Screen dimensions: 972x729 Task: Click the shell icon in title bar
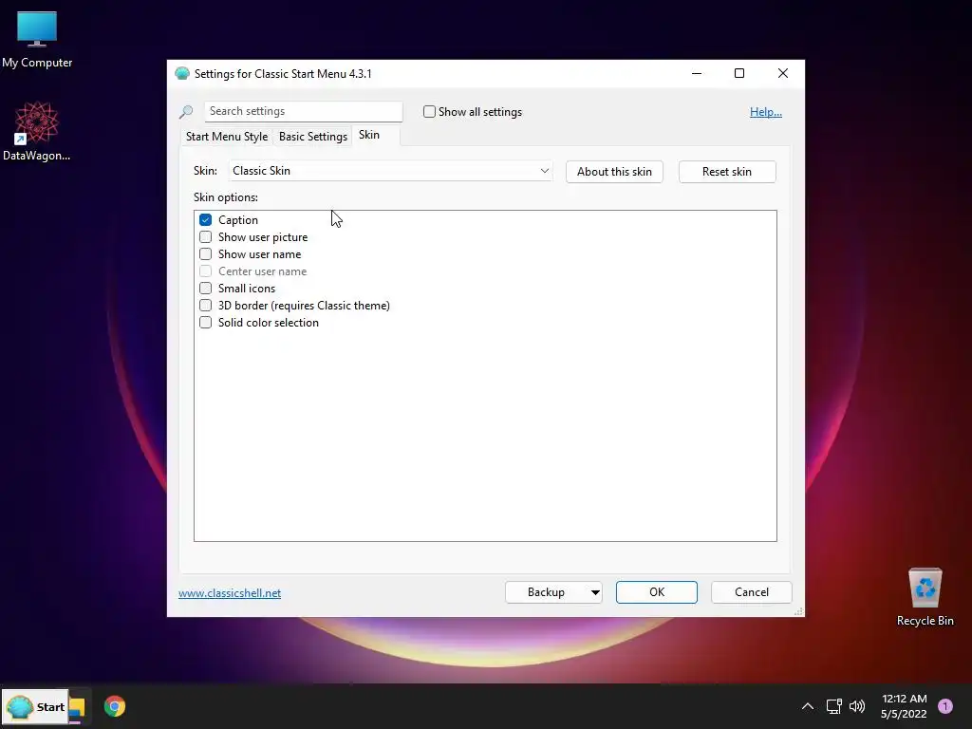coord(182,74)
